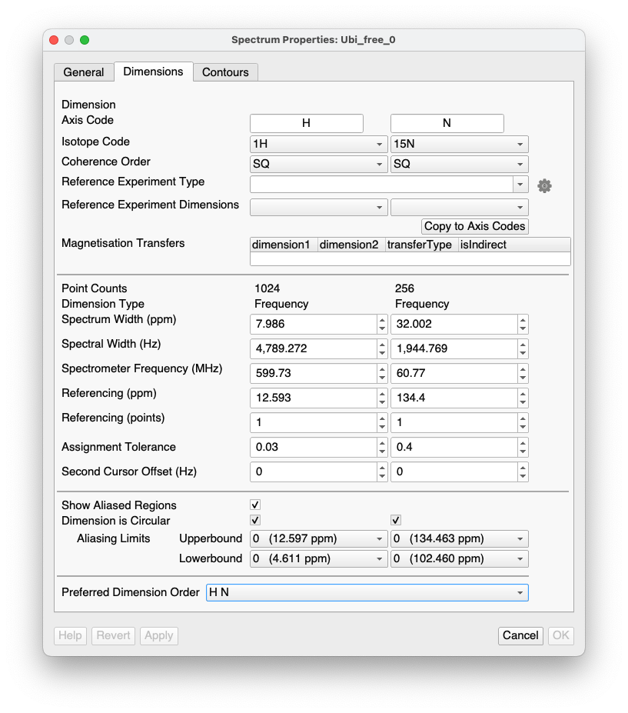Click the Copy to Axis Codes button
The image size is (628, 713).
click(x=474, y=226)
